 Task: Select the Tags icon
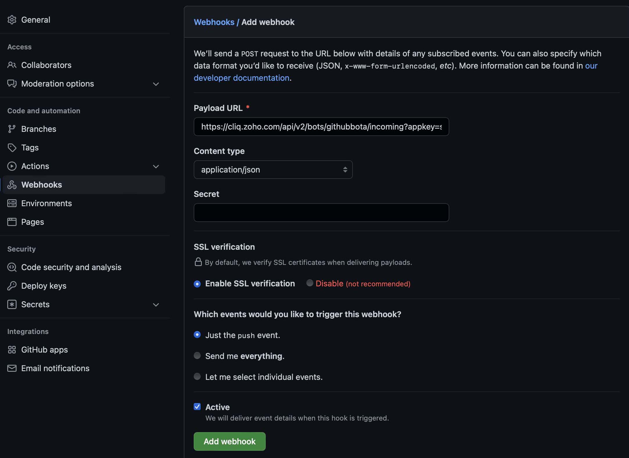[x=12, y=148]
